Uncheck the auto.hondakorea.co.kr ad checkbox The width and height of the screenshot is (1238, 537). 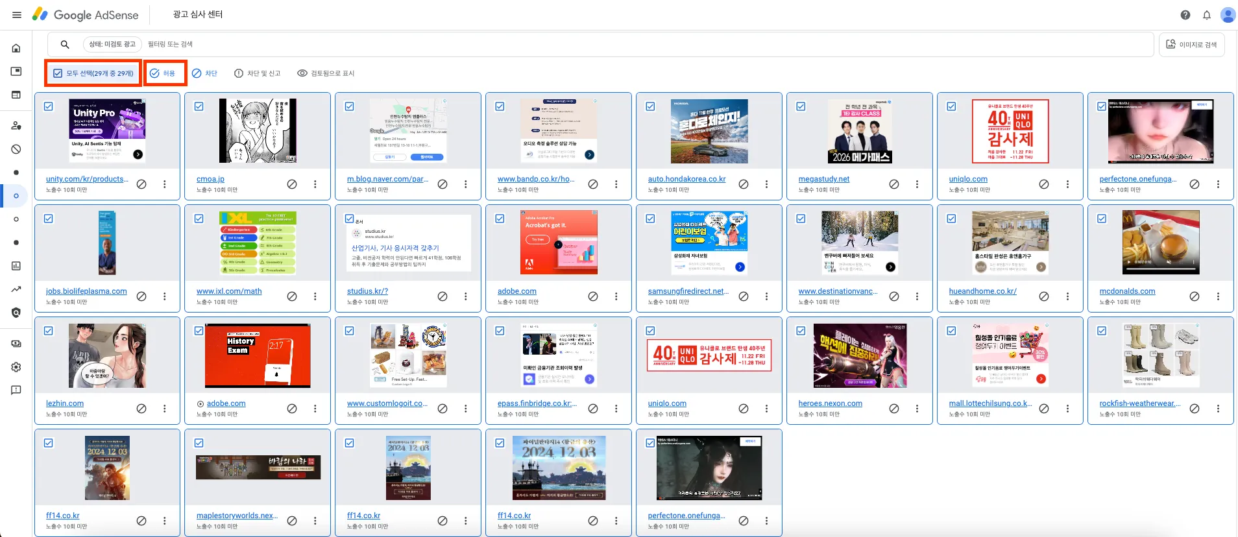(651, 106)
